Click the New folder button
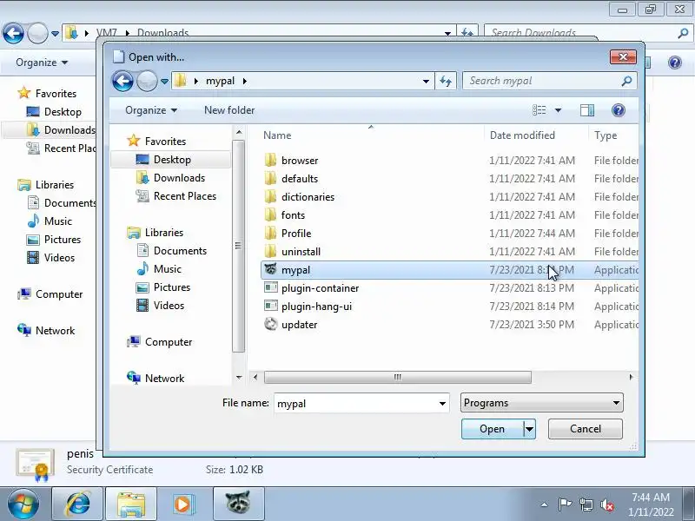 click(229, 110)
